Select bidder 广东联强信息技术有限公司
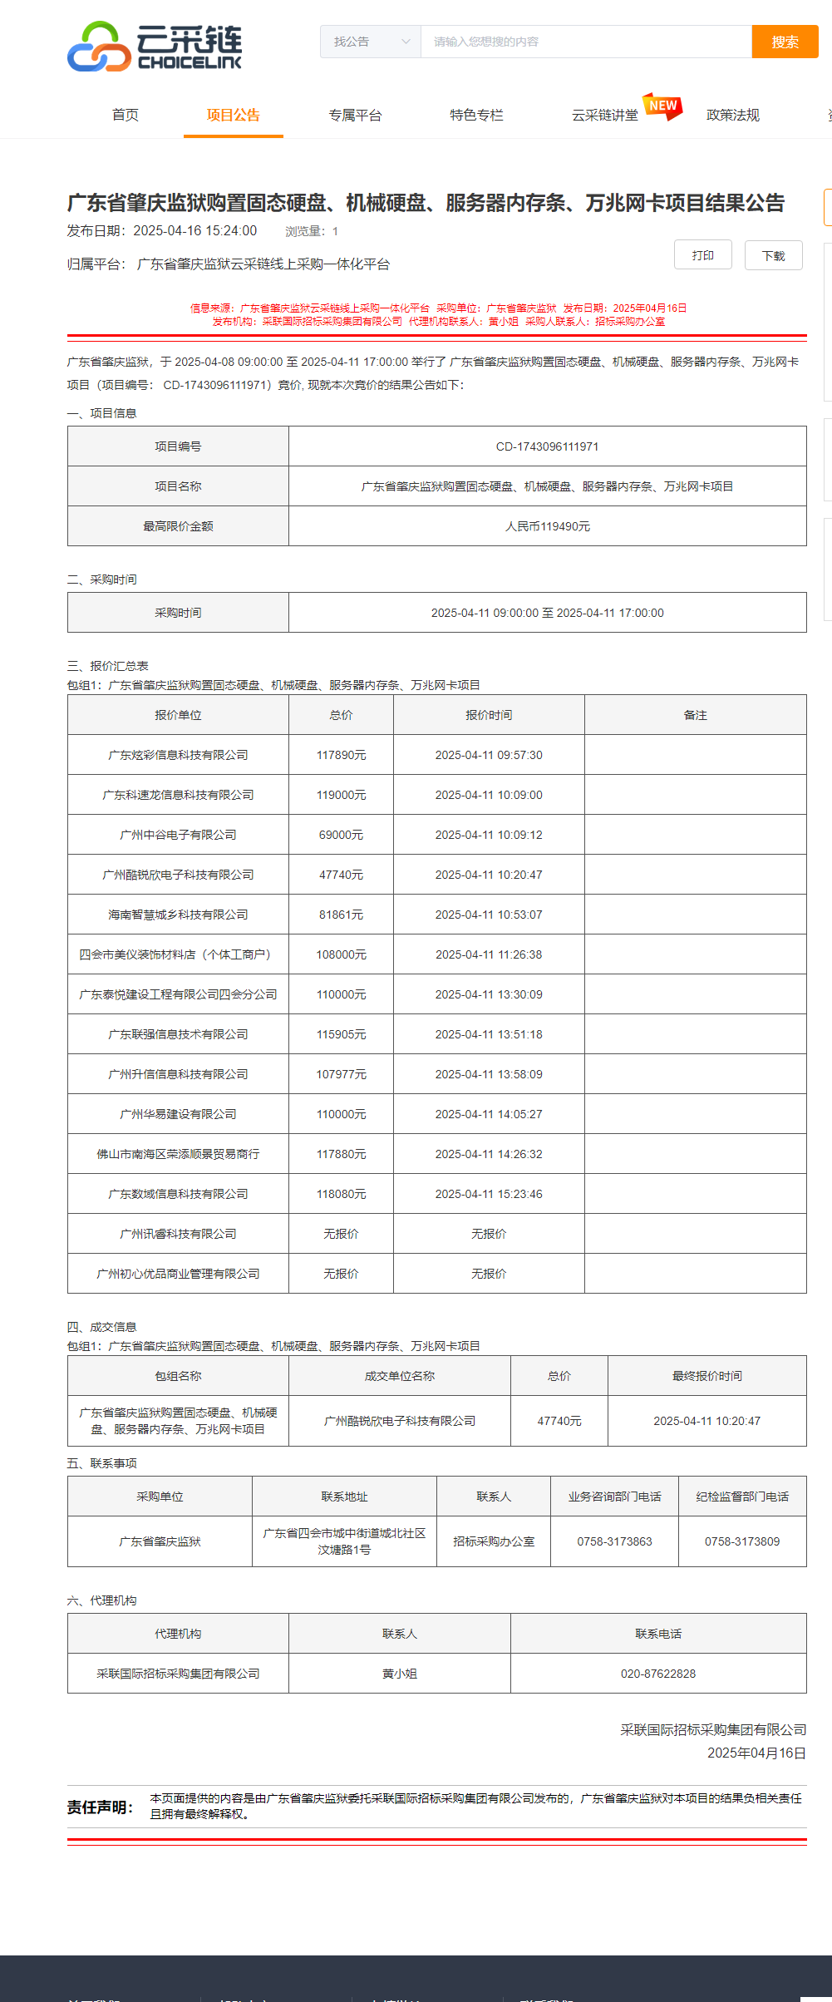Image resolution: width=832 pixels, height=2002 pixels. [x=178, y=1034]
